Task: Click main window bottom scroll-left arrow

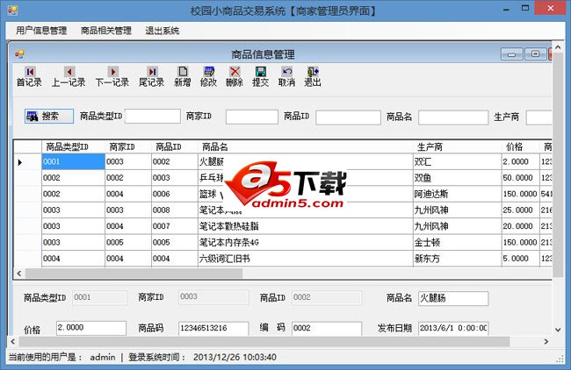Action: pos(13,342)
